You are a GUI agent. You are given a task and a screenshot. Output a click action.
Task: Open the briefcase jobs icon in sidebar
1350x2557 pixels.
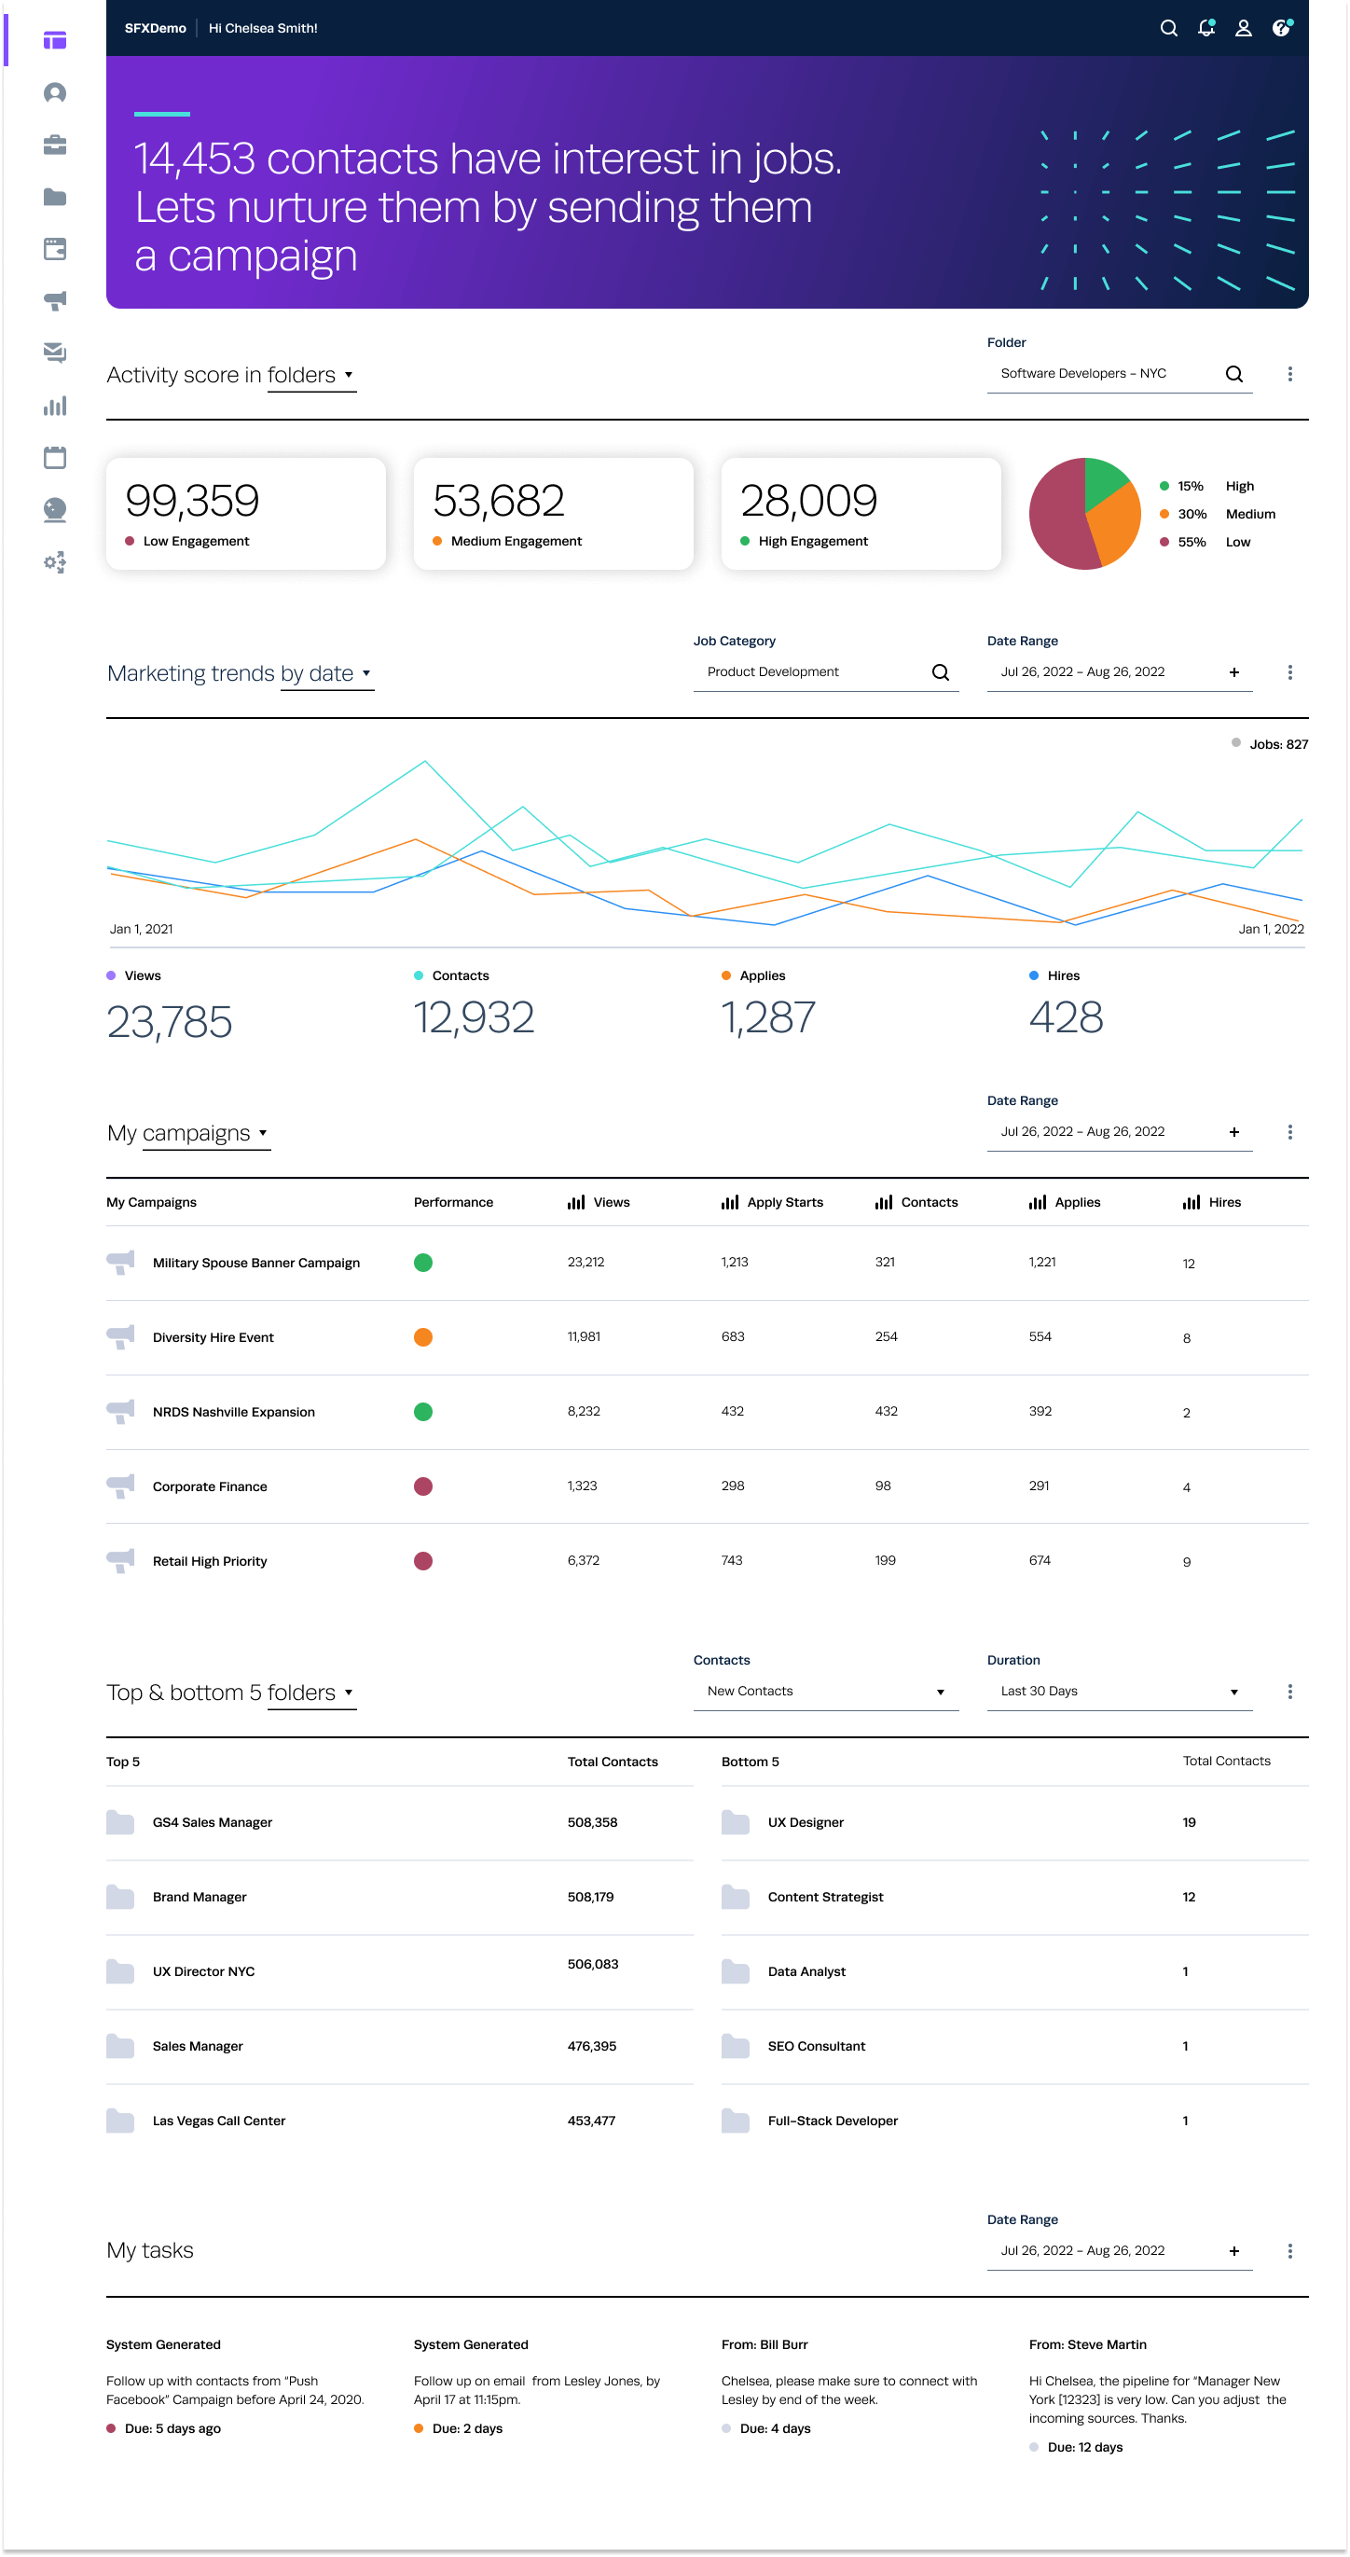coord(55,145)
